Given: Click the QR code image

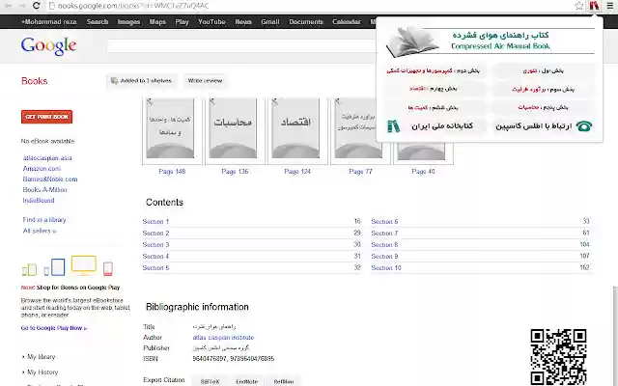Looking at the screenshot, I should (x=558, y=357).
